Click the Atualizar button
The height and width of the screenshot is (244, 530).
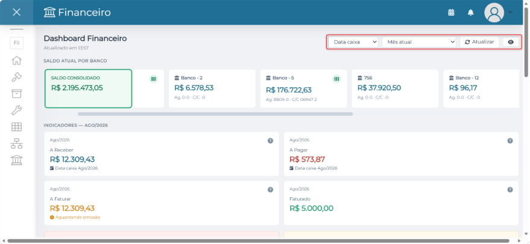479,42
